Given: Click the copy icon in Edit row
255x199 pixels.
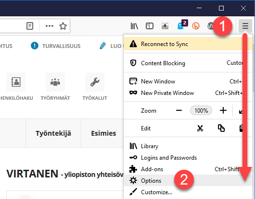Looking at the screenshot, I should (x=221, y=128).
